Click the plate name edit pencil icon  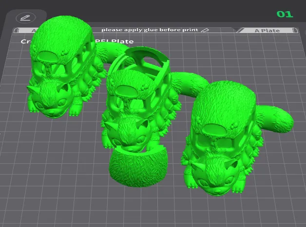pos(25,17)
